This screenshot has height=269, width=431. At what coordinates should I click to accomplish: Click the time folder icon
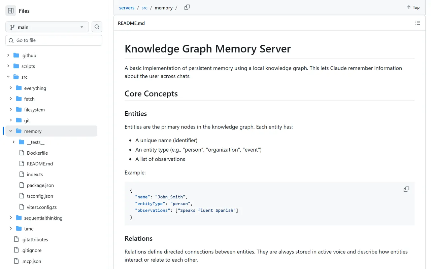pos(19,228)
